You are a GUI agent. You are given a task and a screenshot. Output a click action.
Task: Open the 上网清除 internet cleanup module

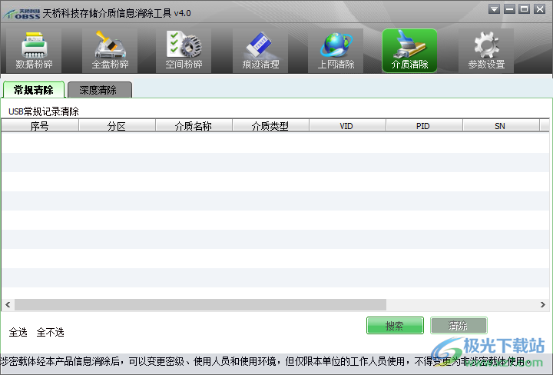(336, 51)
